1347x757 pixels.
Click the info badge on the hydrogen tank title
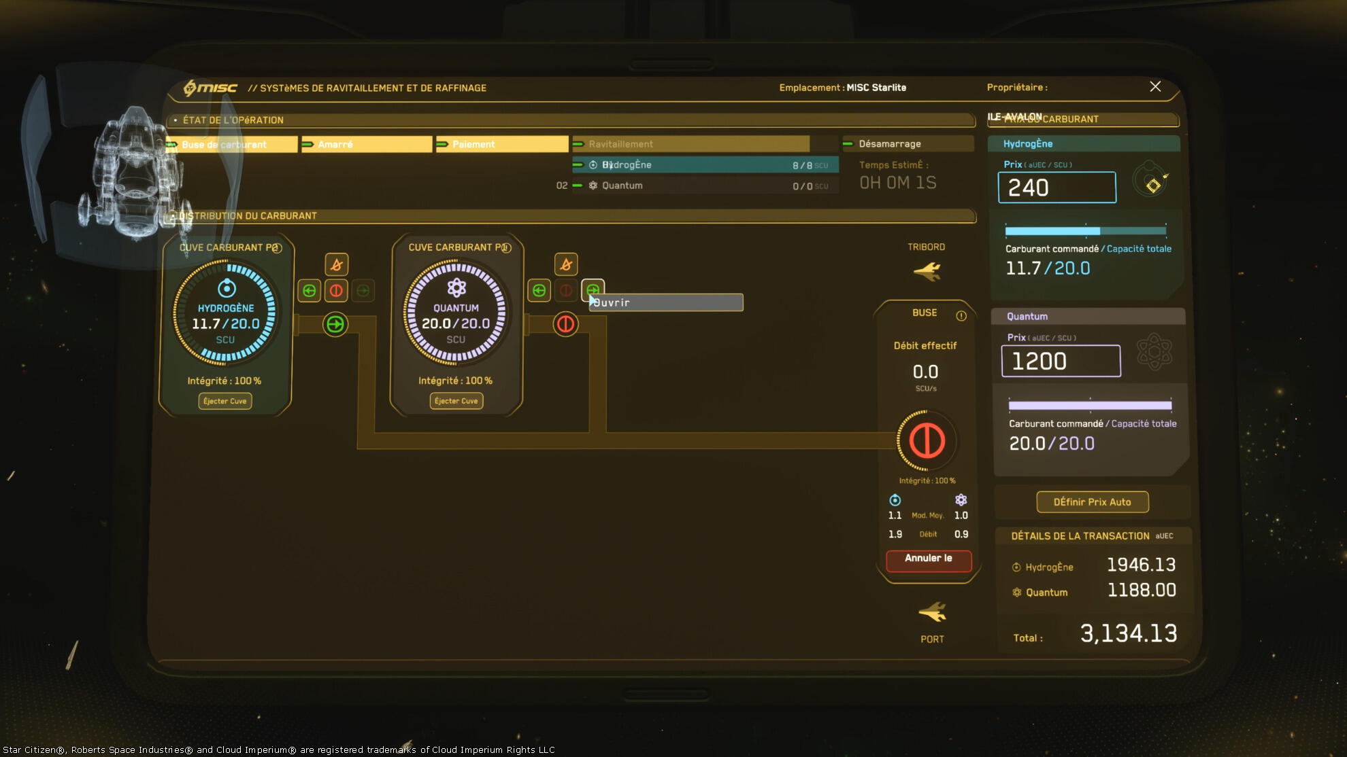point(276,248)
